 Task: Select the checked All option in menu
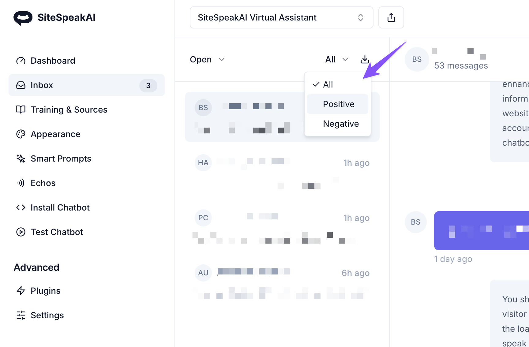[328, 84]
